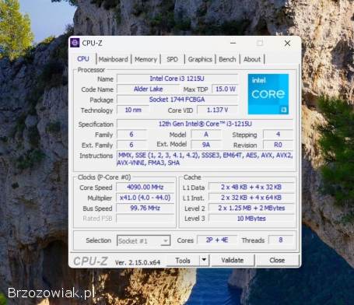Click the Multiplier value x41.0
This screenshot has height=305, width=354.
click(145, 198)
